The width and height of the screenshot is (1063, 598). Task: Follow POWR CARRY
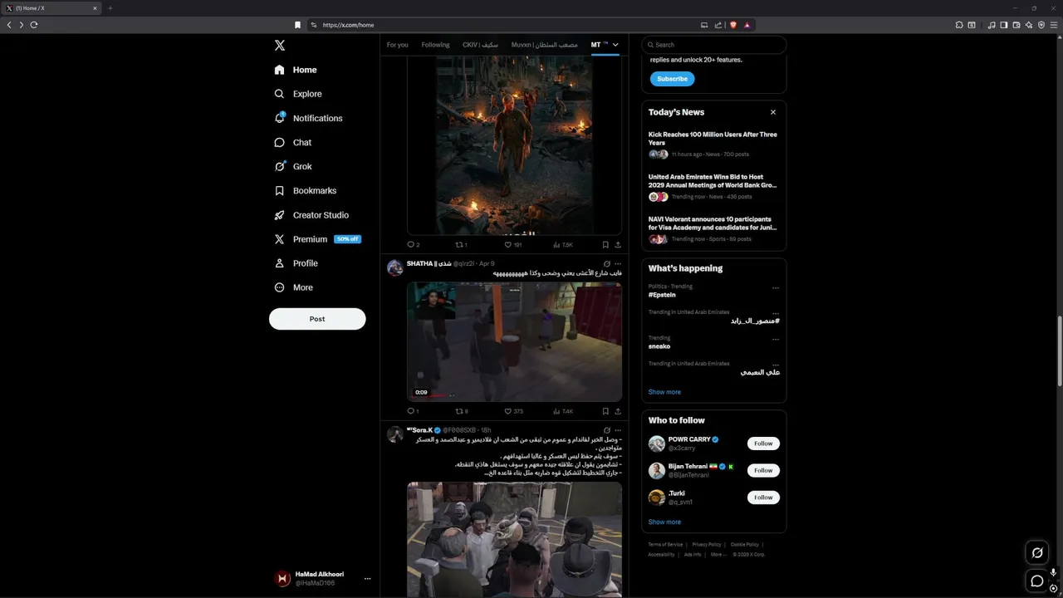click(x=763, y=444)
